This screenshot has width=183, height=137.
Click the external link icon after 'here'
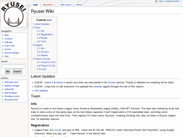click(x=60, y=130)
